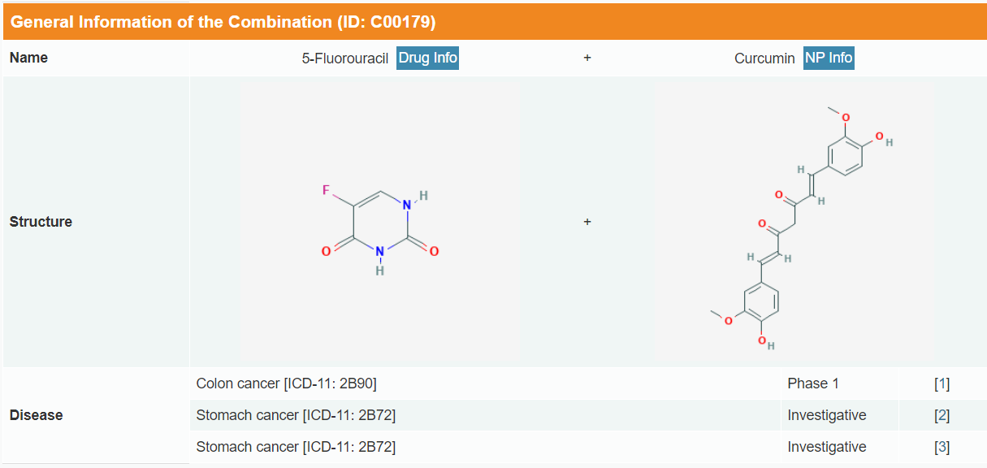Screen dimensions: 987x468
Task: Click the 5-Fluorouracil chemical structure image
Action: click(x=379, y=222)
